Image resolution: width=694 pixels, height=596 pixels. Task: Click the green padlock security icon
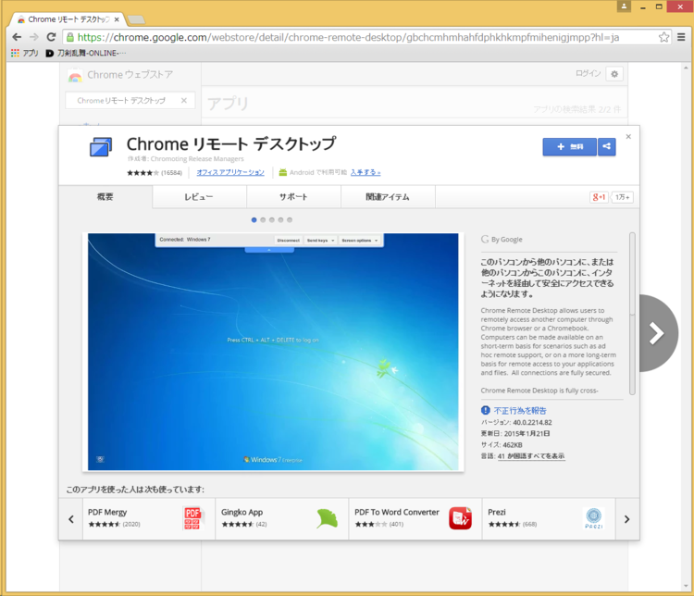click(x=70, y=37)
